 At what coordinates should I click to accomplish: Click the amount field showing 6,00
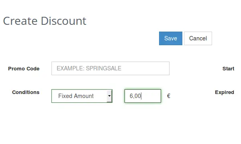click(143, 96)
